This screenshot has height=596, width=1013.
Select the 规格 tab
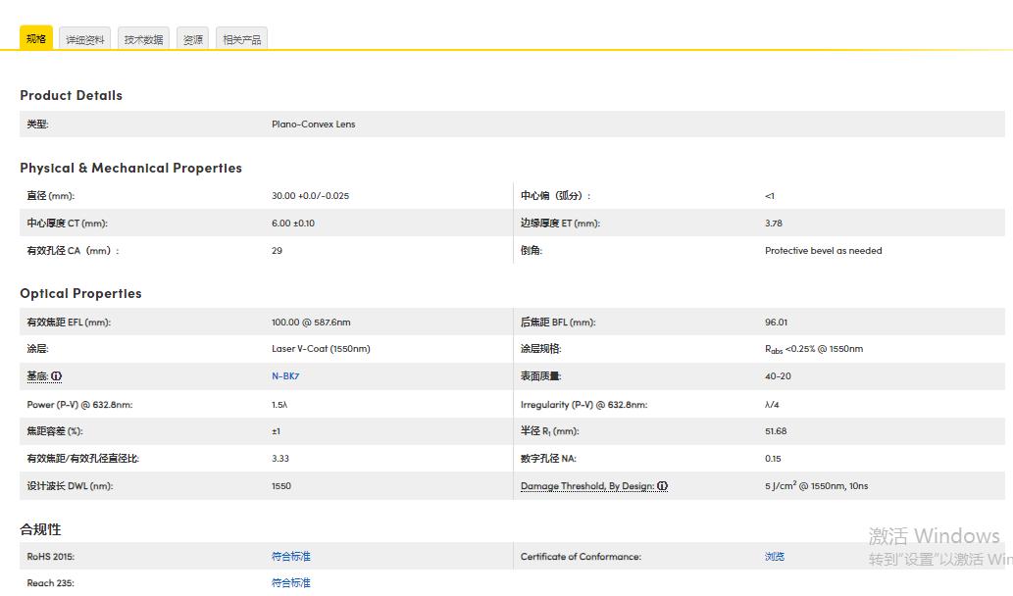(x=36, y=39)
